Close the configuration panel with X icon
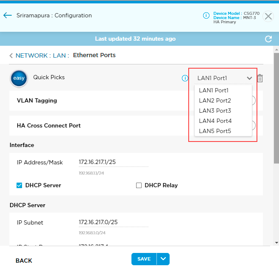Screen dimensions: 279x272 [268, 16]
